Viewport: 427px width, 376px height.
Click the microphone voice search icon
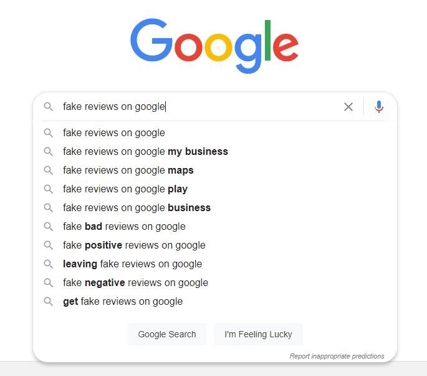[x=379, y=107]
